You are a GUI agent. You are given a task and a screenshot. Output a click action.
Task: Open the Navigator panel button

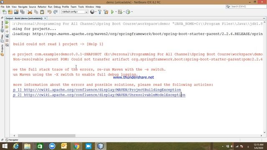click(x=12, y=140)
